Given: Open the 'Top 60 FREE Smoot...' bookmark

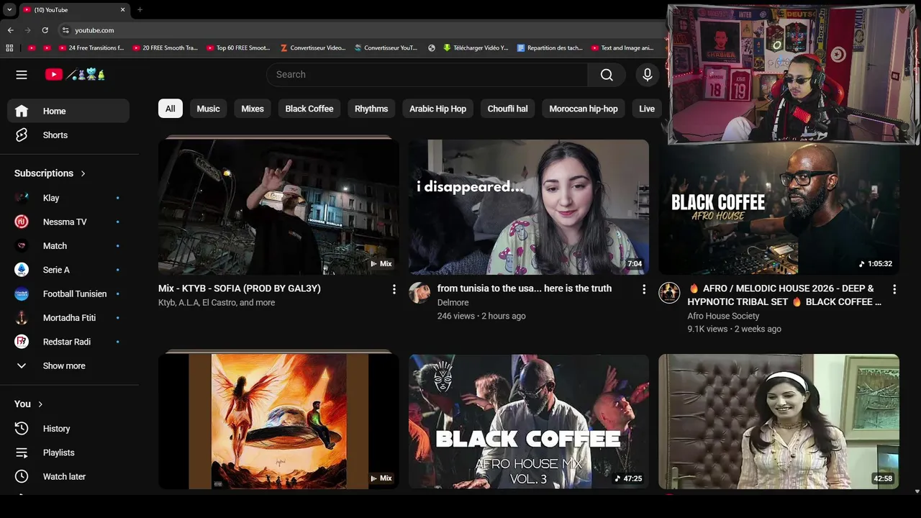Looking at the screenshot, I should [x=238, y=48].
